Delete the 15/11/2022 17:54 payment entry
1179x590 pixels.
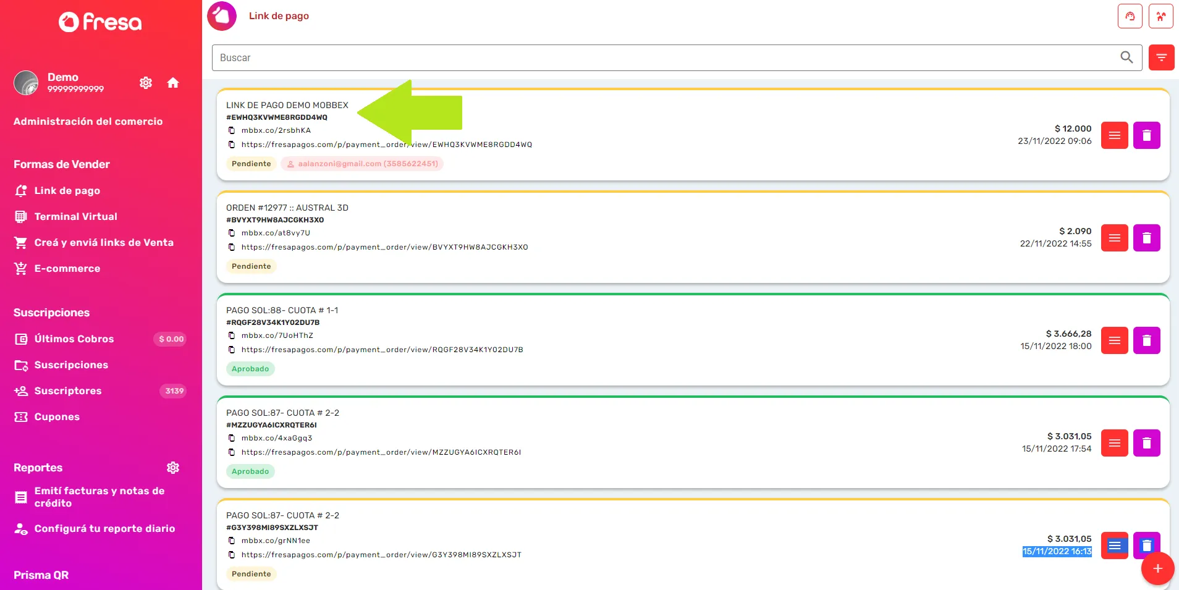[1146, 443]
